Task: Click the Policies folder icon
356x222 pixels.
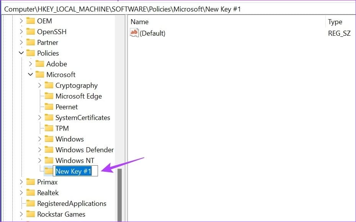Action: pos(30,53)
